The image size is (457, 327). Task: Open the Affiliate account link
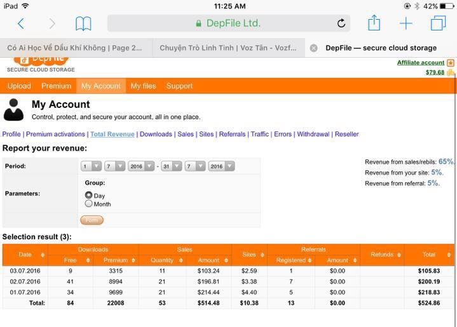click(420, 63)
